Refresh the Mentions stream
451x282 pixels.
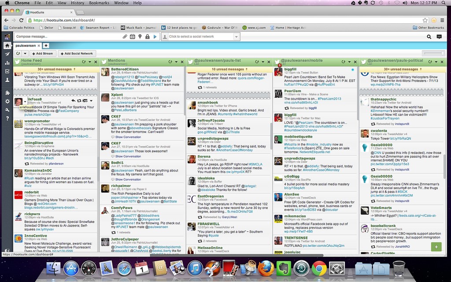(170, 62)
